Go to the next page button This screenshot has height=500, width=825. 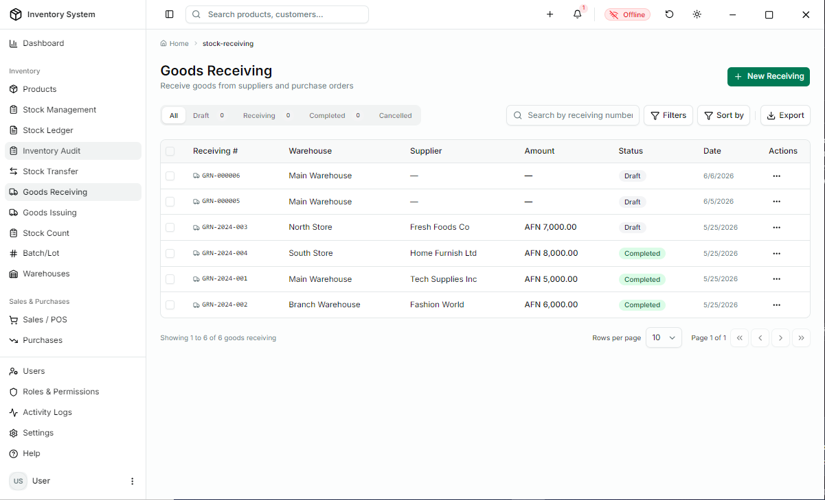tap(780, 337)
